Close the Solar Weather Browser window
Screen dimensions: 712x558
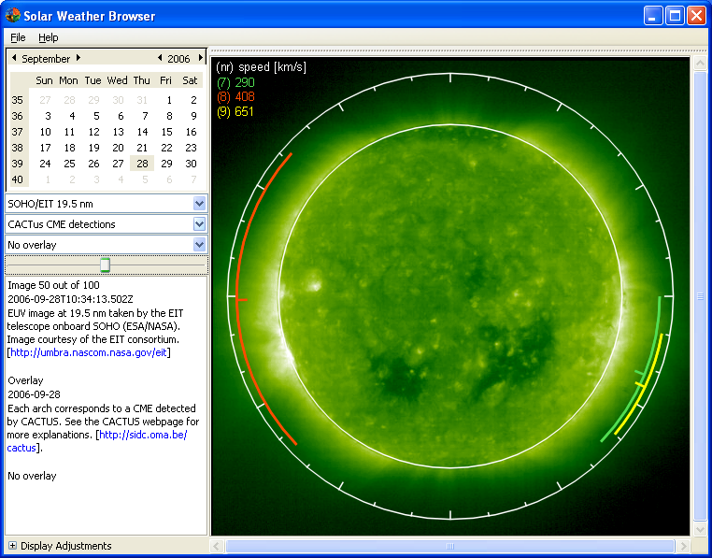pos(696,16)
